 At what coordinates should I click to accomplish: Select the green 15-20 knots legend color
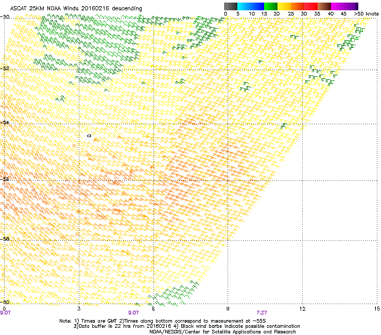271,6
